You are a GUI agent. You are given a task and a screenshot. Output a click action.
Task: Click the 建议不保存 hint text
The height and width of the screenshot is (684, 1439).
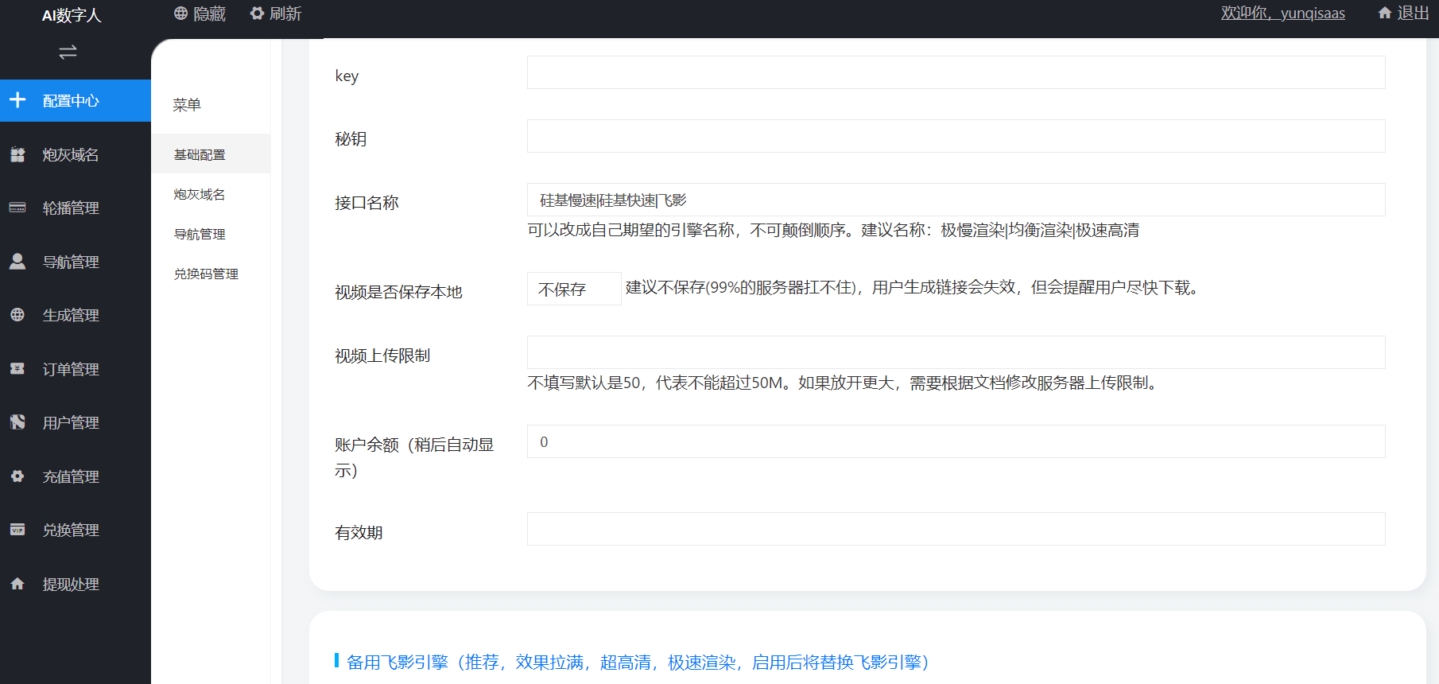(913, 287)
